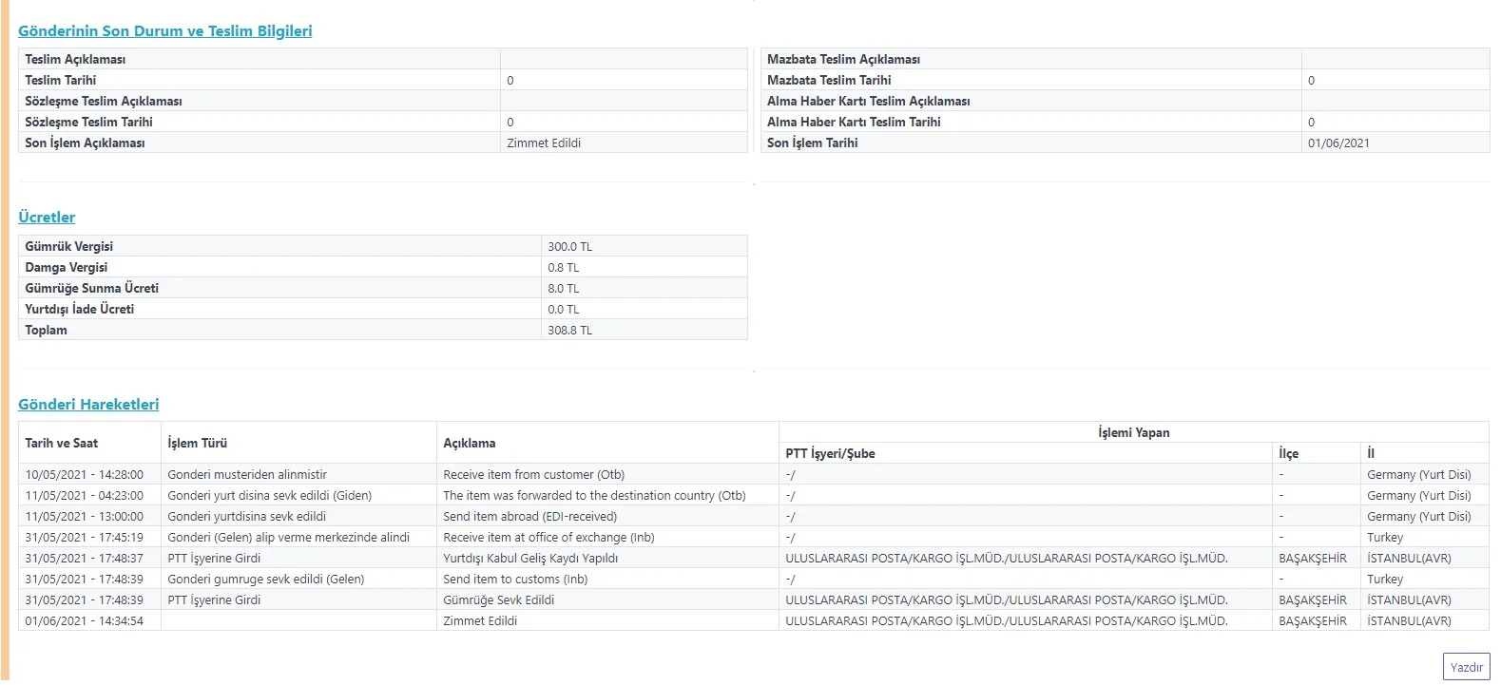The height and width of the screenshot is (685, 1501).
Task: Open the Gönderi Hareketleri section heading
Action: (88, 405)
